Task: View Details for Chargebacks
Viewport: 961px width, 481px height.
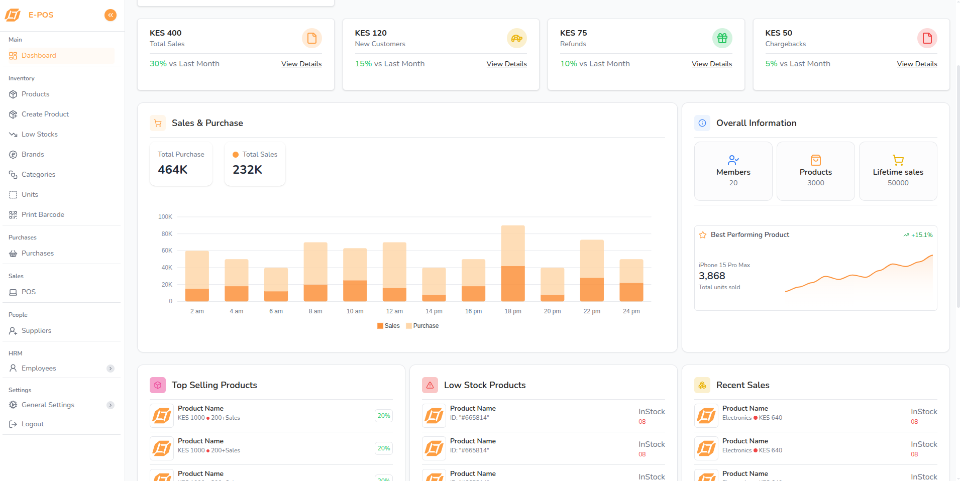Action: [917, 64]
